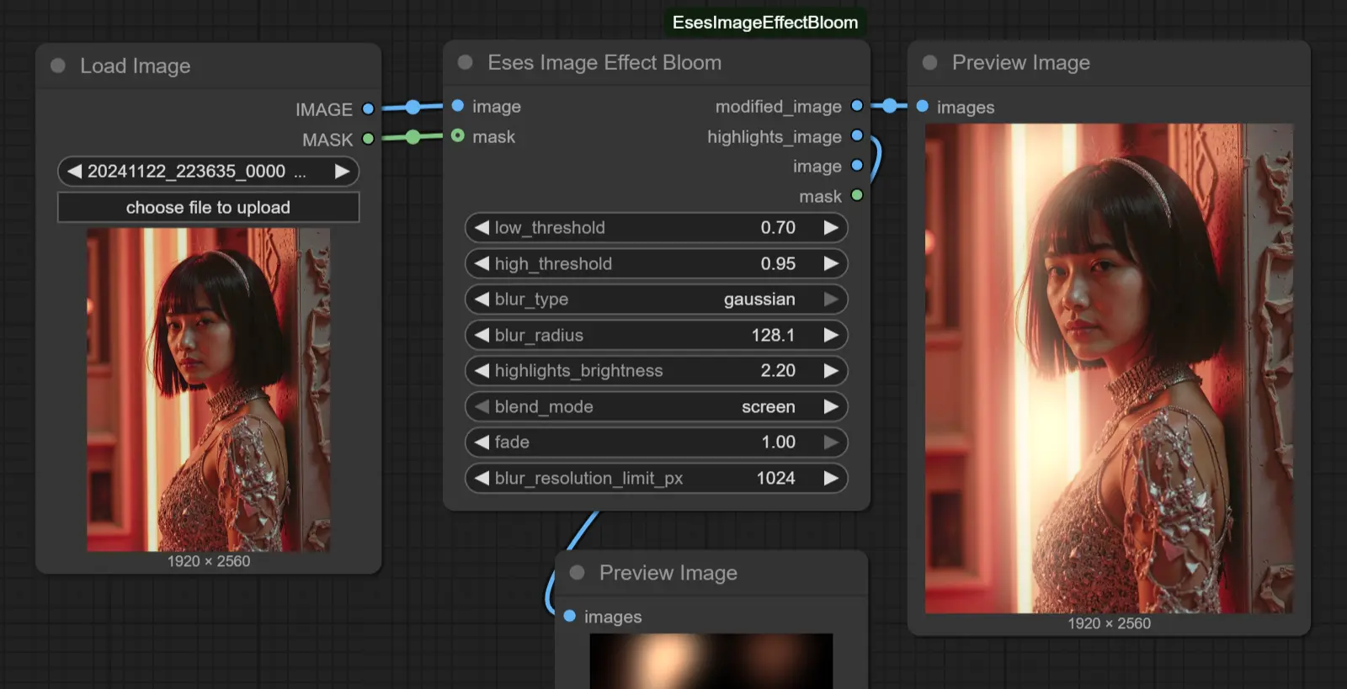Click the highlights preview thumbnail at bottom
The width and height of the screenshot is (1347, 689).
[x=711, y=661]
